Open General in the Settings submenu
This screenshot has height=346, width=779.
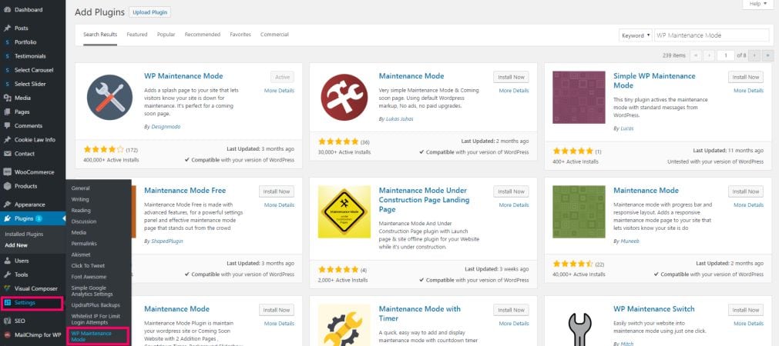click(x=80, y=188)
